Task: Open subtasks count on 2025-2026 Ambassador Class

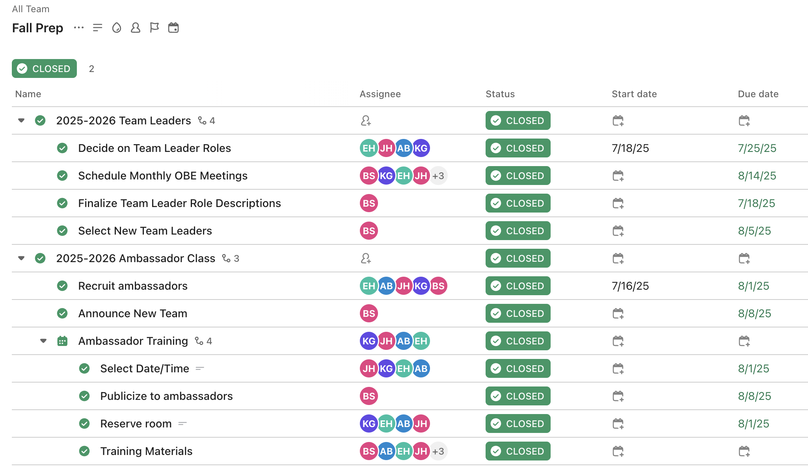Action: pyautogui.click(x=231, y=258)
